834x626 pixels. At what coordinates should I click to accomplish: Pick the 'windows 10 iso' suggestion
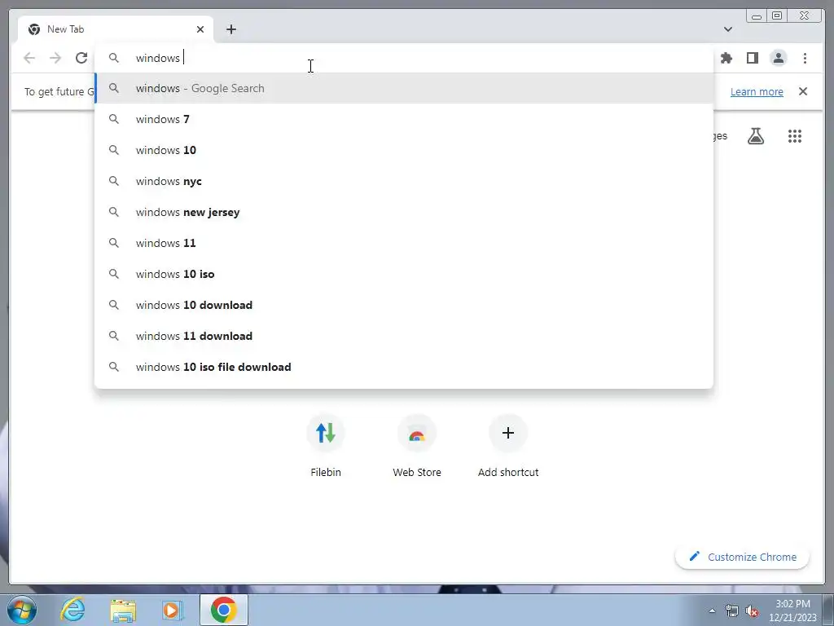pyautogui.click(x=404, y=274)
